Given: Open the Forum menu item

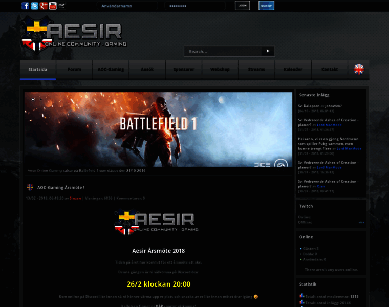Looking at the screenshot, I should coord(74,70).
